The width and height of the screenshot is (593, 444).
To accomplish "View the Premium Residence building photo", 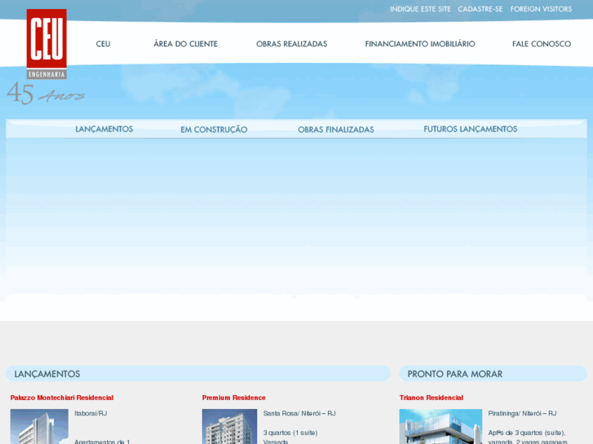I will [229, 427].
